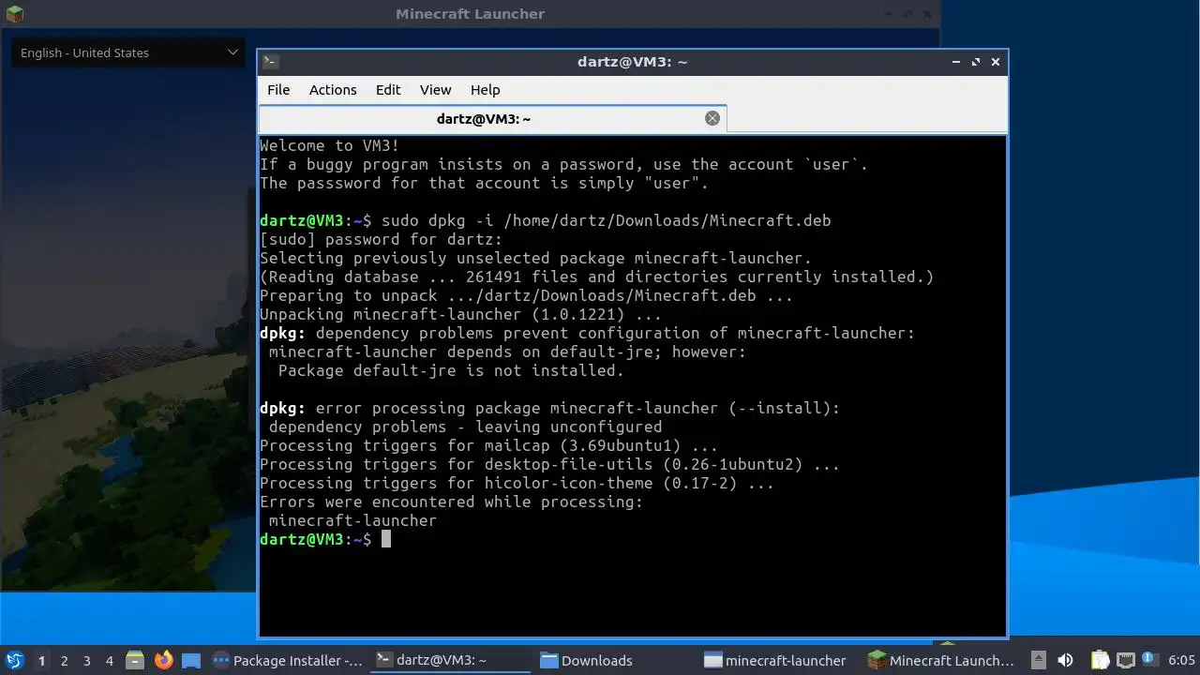Launch Firefox from the panel
Viewport: 1200px width, 675px height.
163,660
